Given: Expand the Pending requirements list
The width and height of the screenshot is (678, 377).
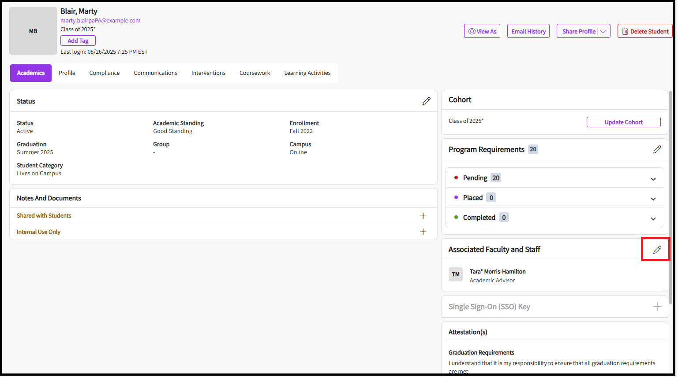Looking at the screenshot, I should pyautogui.click(x=653, y=179).
